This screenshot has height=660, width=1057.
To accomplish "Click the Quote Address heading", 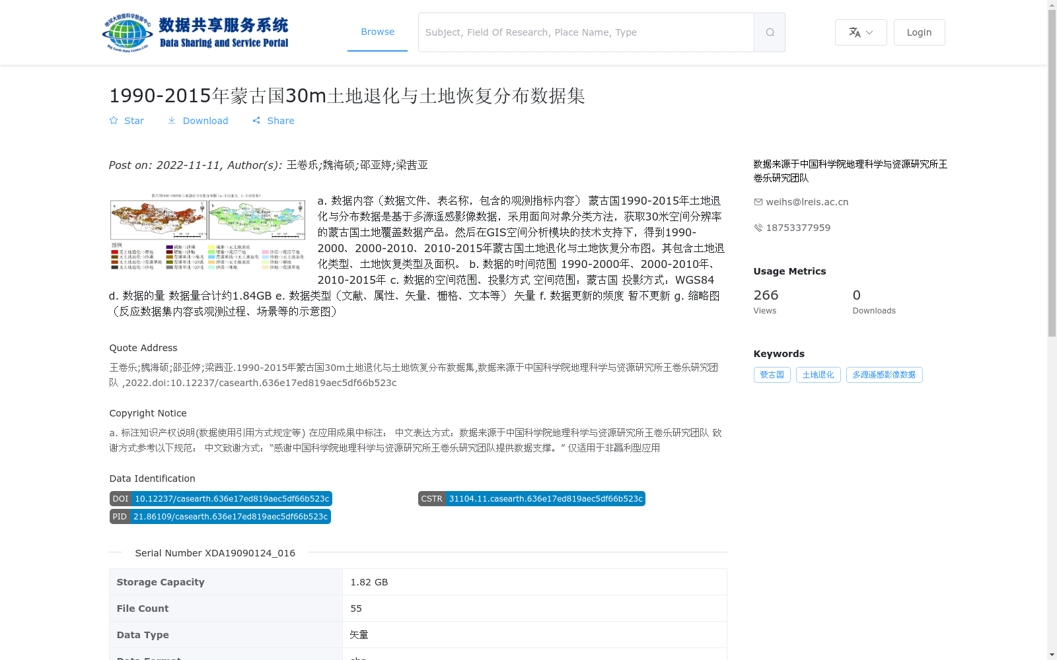I will tap(143, 348).
